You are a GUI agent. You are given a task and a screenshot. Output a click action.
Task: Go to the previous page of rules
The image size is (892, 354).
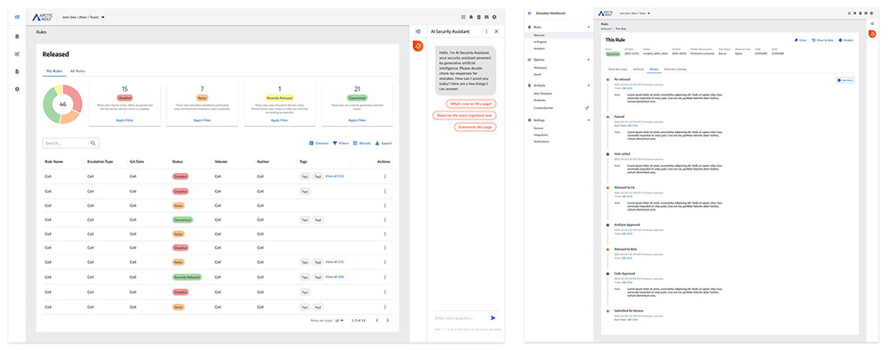point(376,320)
